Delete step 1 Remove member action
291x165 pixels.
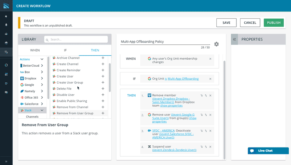[x=210, y=95]
